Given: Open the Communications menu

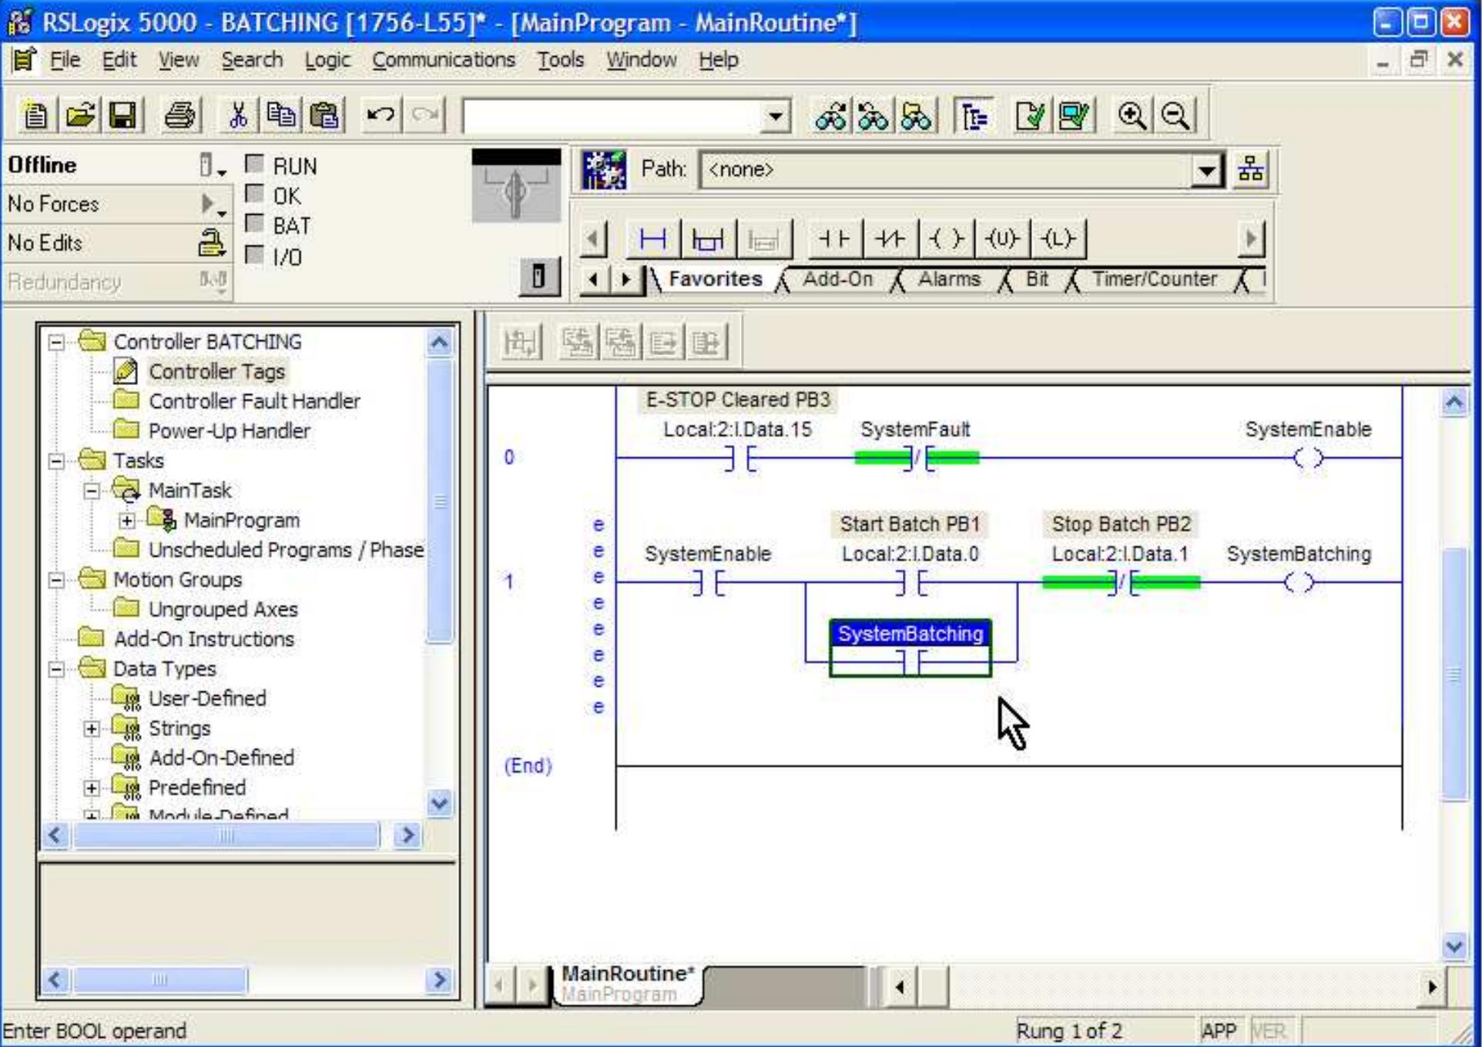Looking at the screenshot, I should pyautogui.click(x=444, y=59).
